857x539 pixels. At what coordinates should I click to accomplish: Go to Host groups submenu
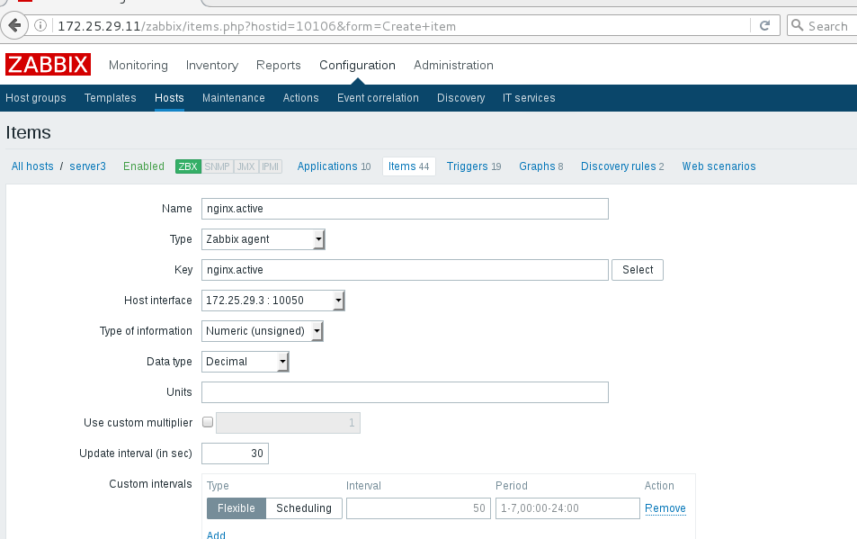coord(36,98)
